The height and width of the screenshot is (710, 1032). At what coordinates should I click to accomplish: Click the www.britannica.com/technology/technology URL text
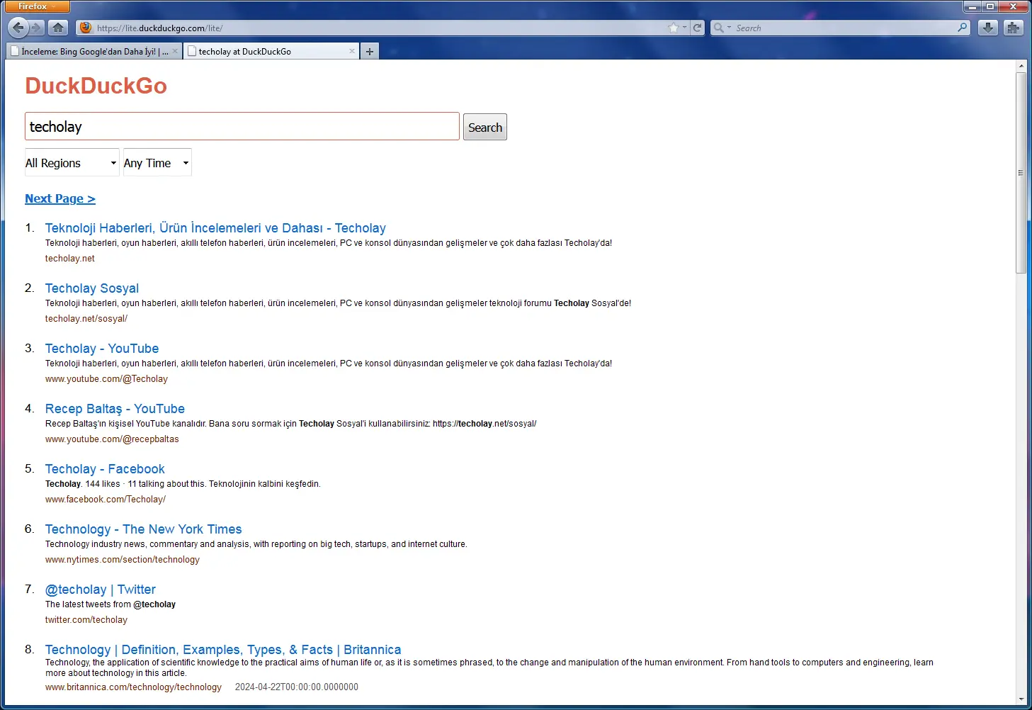[x=133, y=687]
